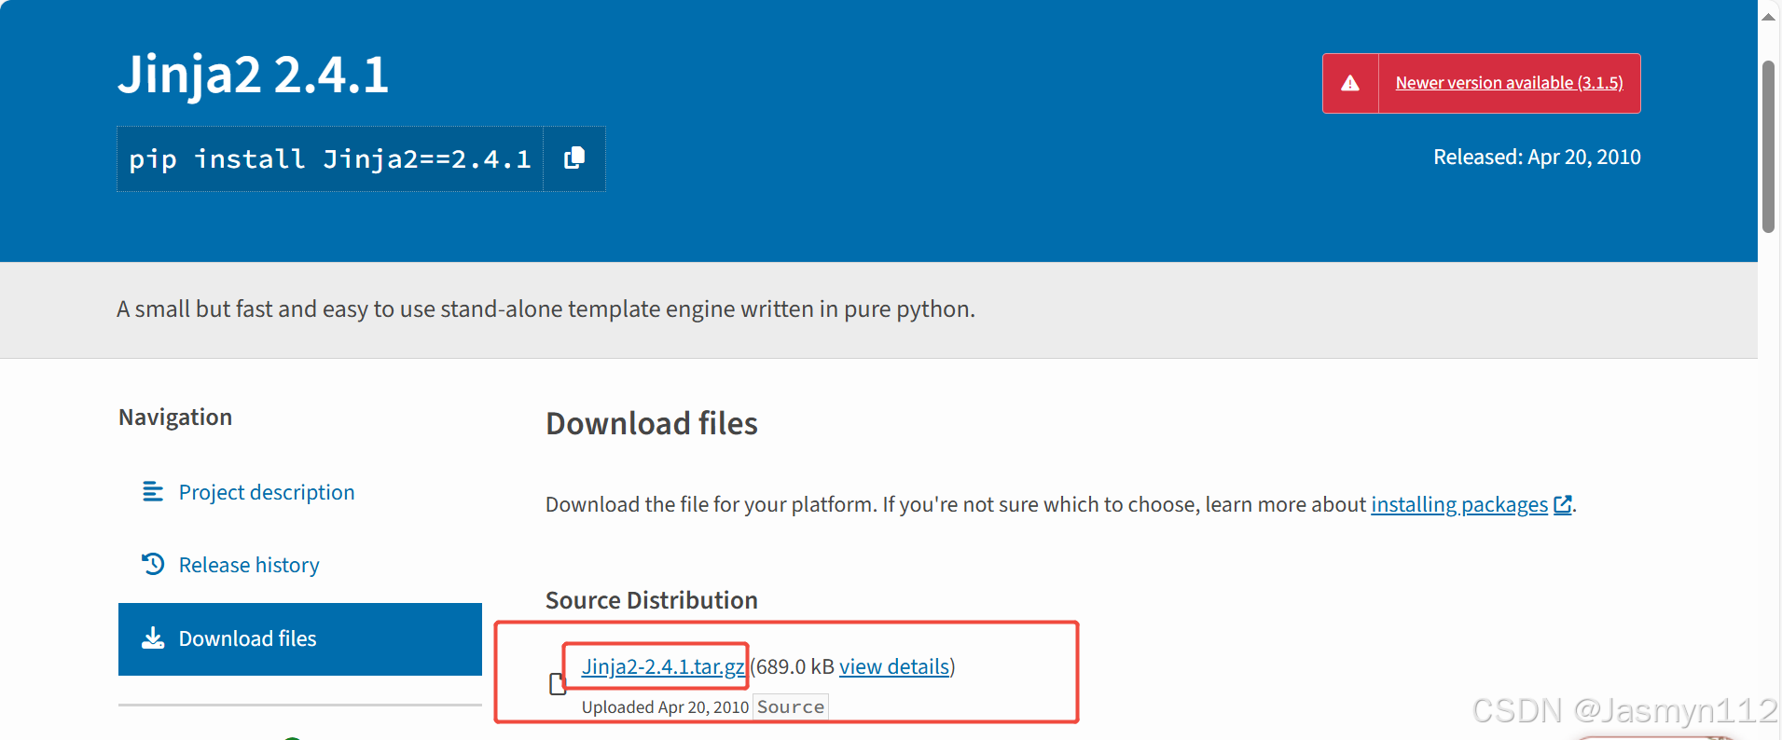
Task: Follow the installing packages link
Action: click(1459, 504)
